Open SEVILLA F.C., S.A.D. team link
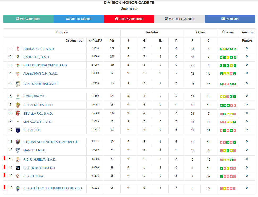Screen dimensions: 258x197 pos(38,114)
